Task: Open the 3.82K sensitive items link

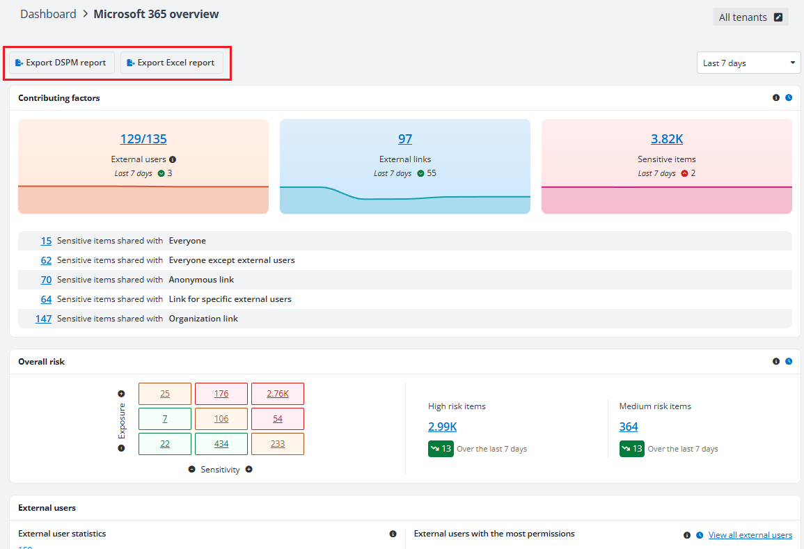Action: click(666, 139)
